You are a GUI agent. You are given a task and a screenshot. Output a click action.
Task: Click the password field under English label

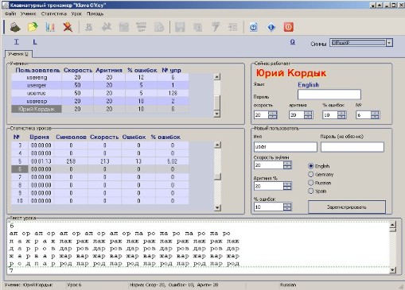click(x=329, y=95)
